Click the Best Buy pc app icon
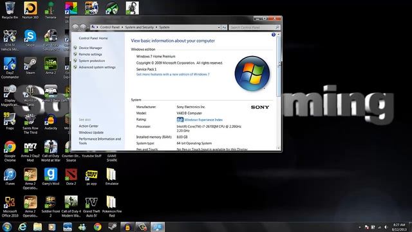The height and width of the screenshot is (232, 412). (91, 177)
